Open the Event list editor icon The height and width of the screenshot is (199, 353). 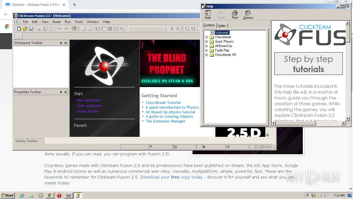pos(116,29)
